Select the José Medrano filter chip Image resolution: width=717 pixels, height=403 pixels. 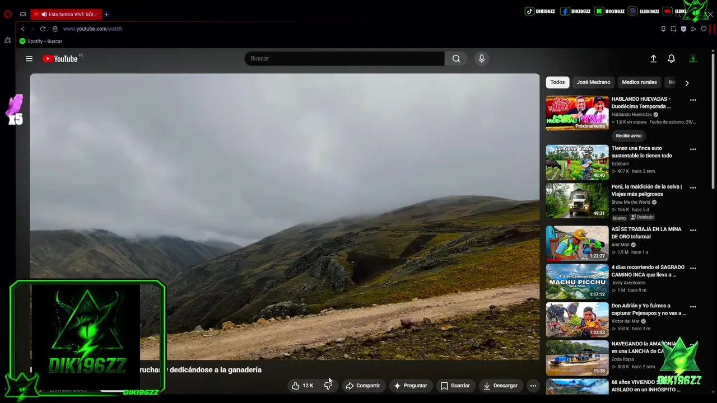coord(593,82)
